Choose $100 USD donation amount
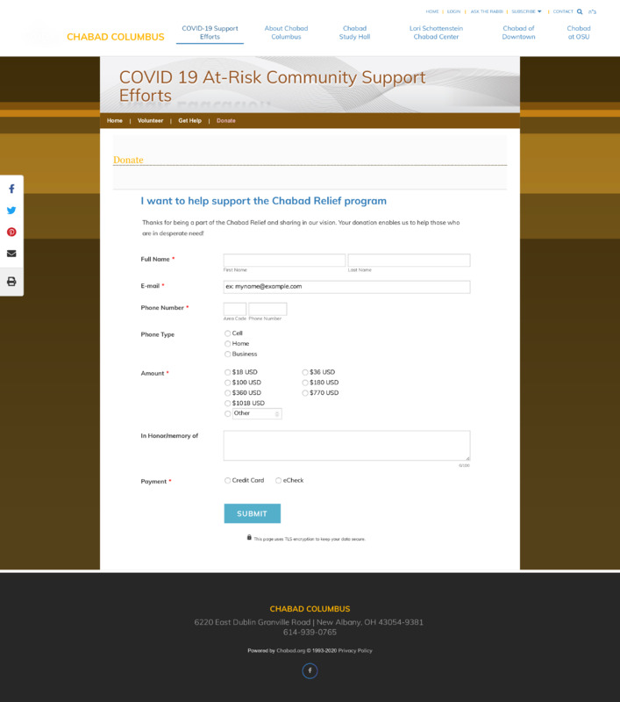 click(228, 383)
